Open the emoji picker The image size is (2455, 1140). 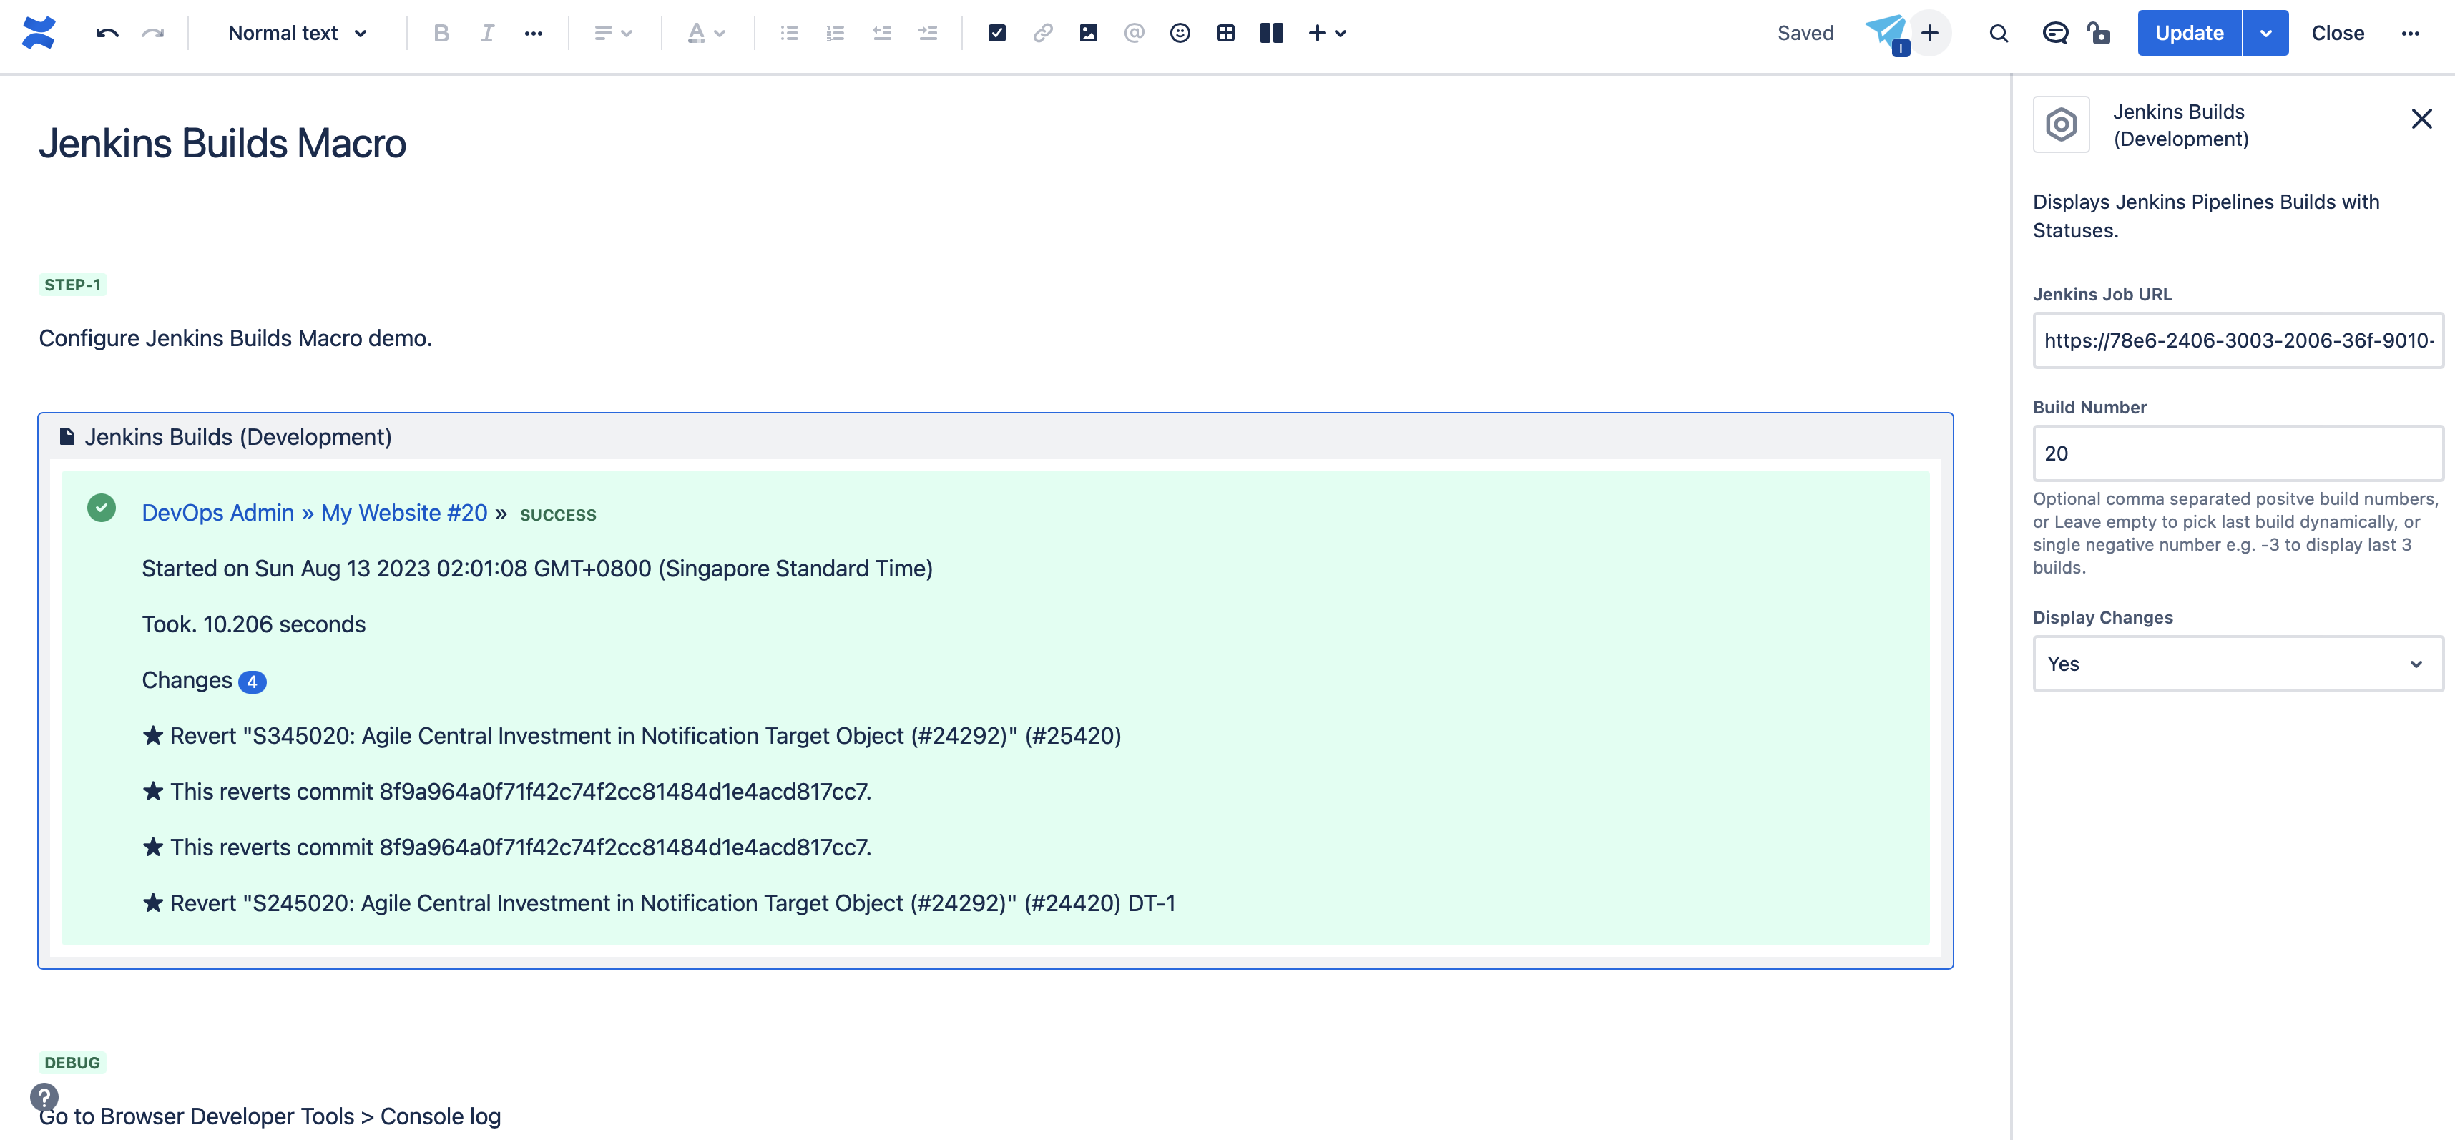click(x=1180, y=32)
